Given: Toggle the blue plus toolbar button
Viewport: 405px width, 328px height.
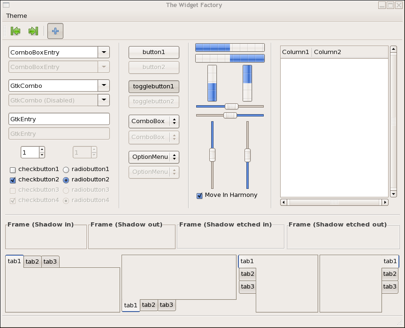Looking at the screenshot, I should click(x=55, y=31).
